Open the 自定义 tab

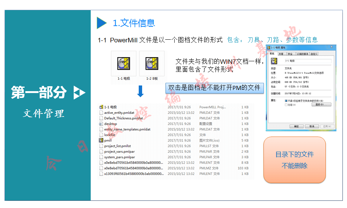tap(314, 54)
